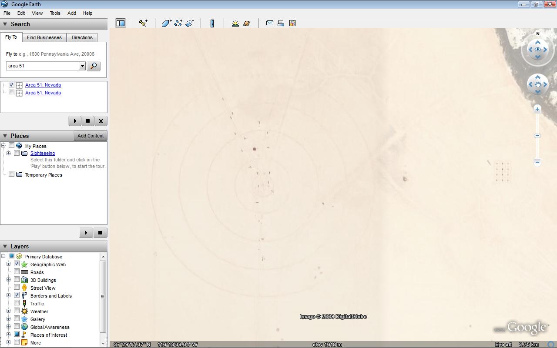Open the Fly to search history dropdown
557x348 pixels.
click(x=82, y=66)
